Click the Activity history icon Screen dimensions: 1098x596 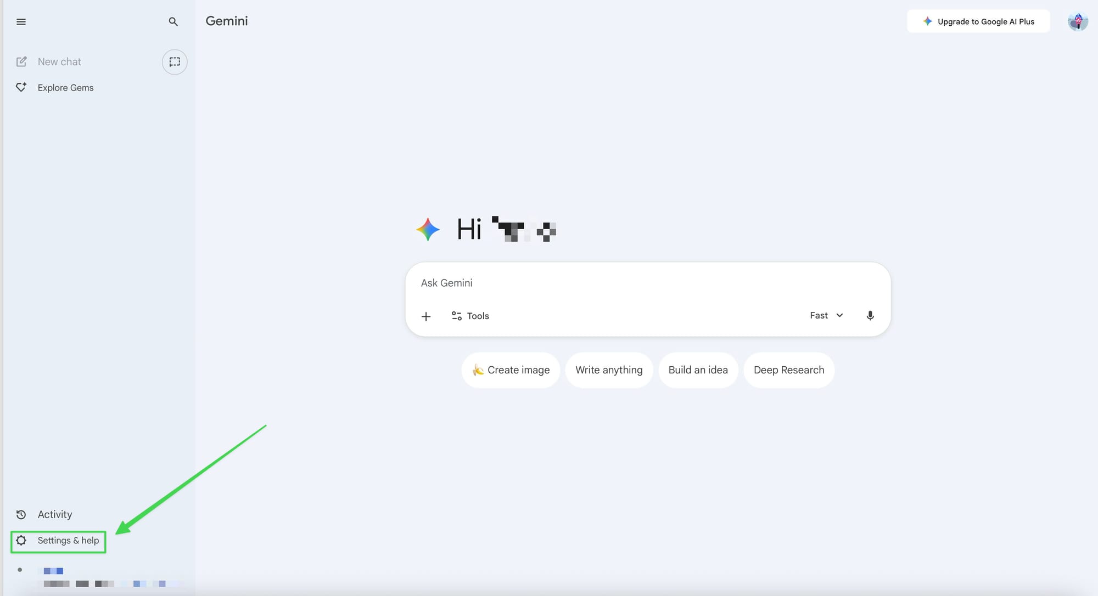21,514
